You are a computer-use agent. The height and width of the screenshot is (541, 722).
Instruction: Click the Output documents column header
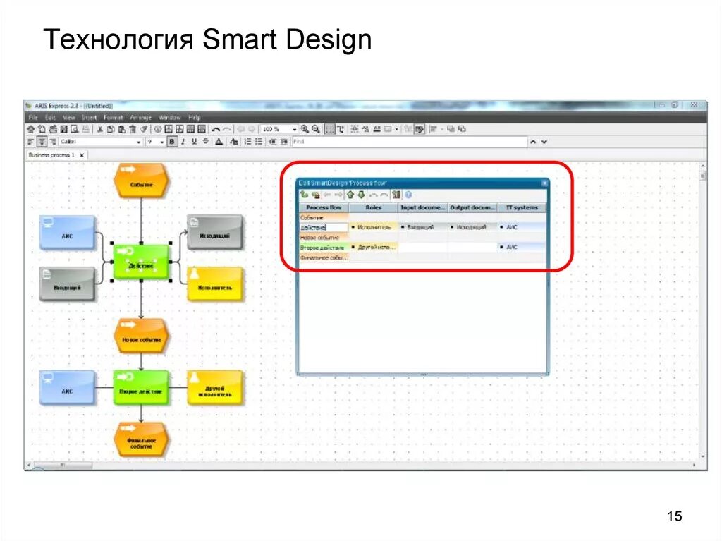coord(472,208)
